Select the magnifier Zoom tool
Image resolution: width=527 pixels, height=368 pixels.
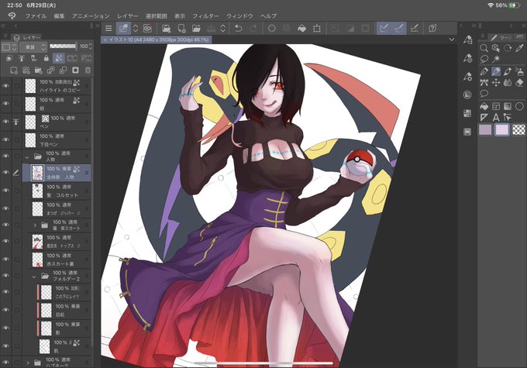point(484,48)
